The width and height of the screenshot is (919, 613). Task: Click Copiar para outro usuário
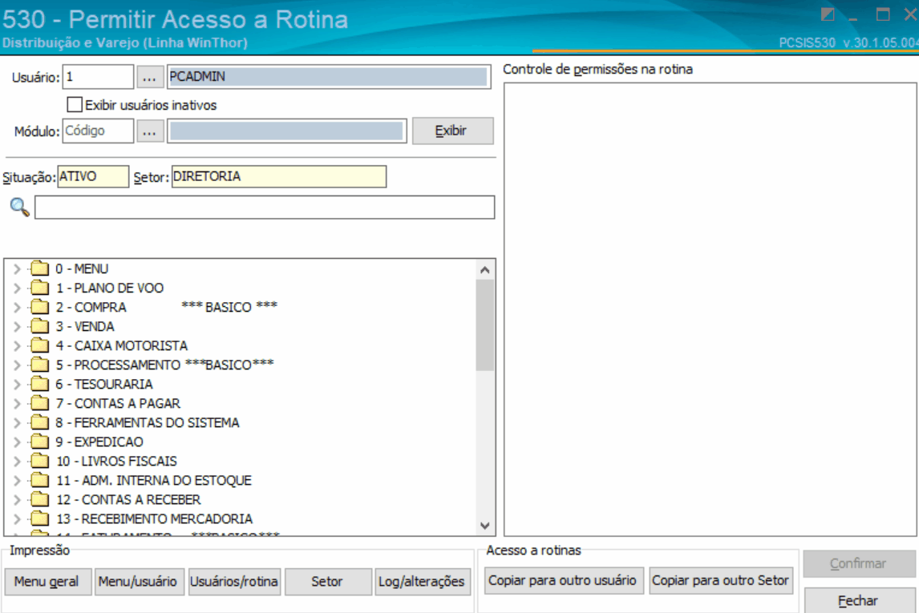click(563, 580)
